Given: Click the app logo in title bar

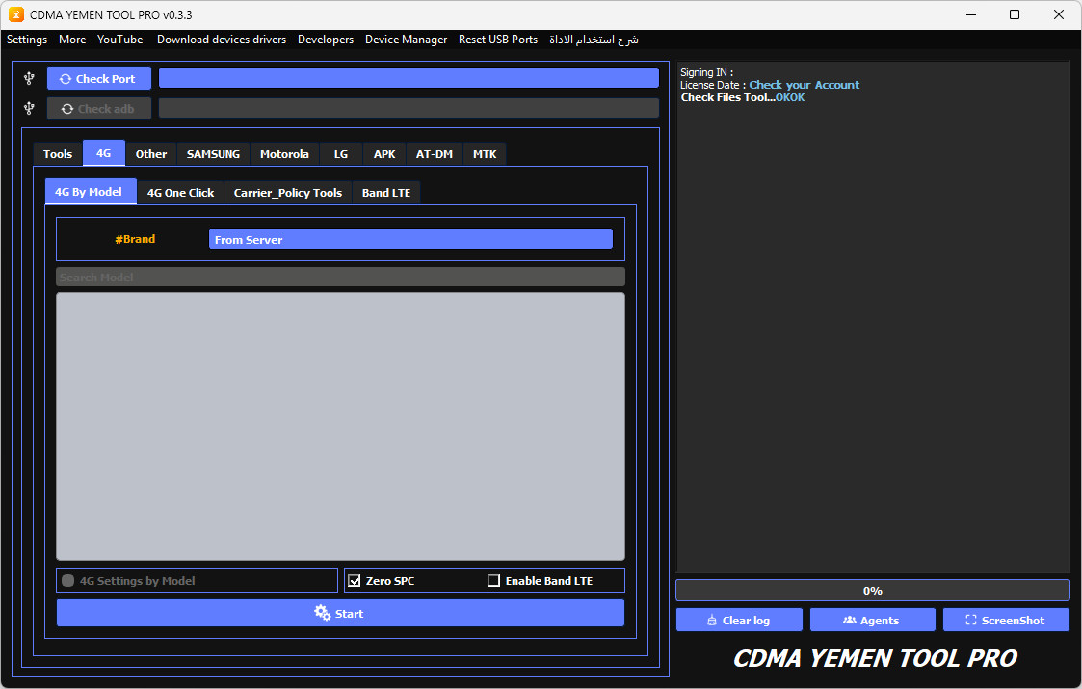Looking at the screenshot, I should click(x=15, y=14).
